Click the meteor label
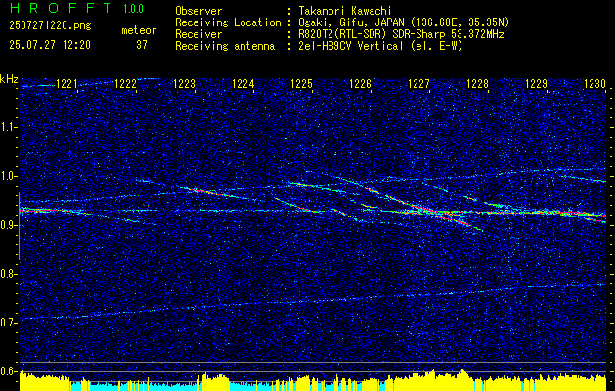This screenshot has height=391, width=615. pyautogui.click(x=139, y=30)
